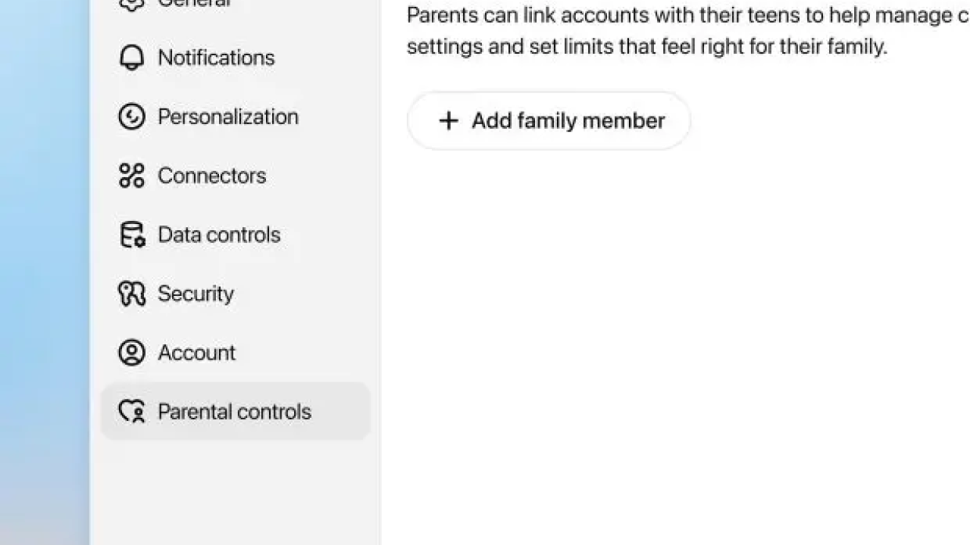This screenshot has height=545, width=970.
Task: Click the database icon for Data controls
Action: [x=132, y=235]
